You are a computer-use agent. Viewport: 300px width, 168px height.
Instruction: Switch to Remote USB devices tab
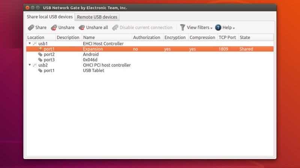pyautogui.click(x=97, y=17)
